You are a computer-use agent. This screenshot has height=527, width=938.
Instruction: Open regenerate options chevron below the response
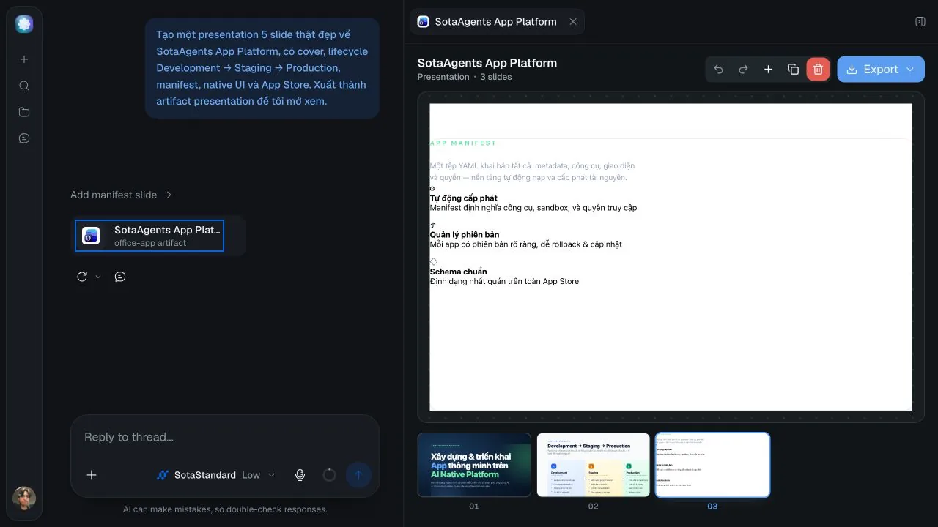pos(98,277)
